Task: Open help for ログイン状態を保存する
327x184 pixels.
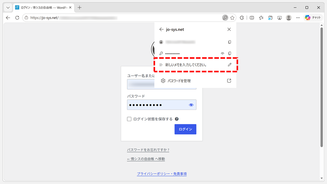Action: (x=177, y=119)
